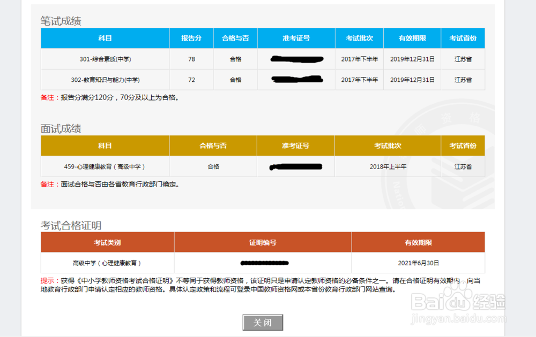
Task: Click the 准考证号 header in interview table
Action: point(295,145)
